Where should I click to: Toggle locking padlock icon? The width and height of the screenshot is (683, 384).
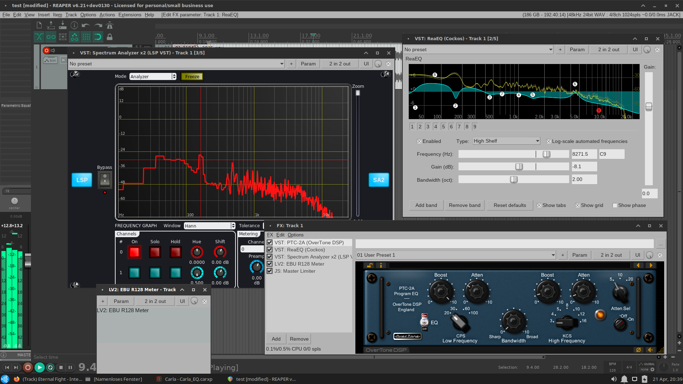click(110, 37)
